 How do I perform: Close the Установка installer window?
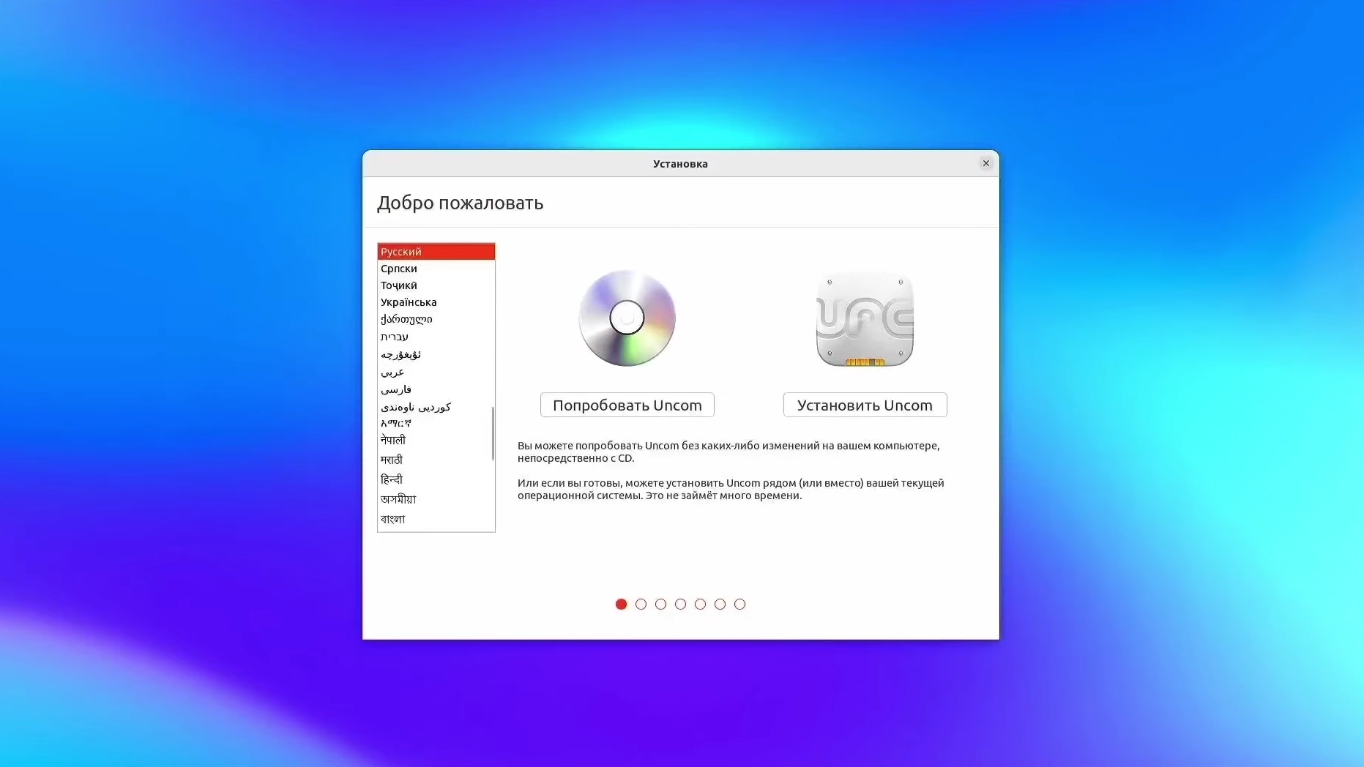coord(986,163)
